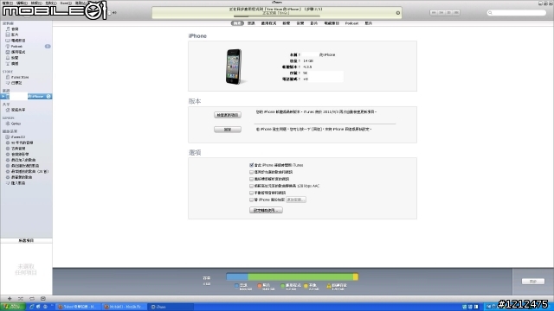The height and width of the screenshot is (311, 554).
Task: Open Top 25 Most Played smart playlist
Action: 29,171
